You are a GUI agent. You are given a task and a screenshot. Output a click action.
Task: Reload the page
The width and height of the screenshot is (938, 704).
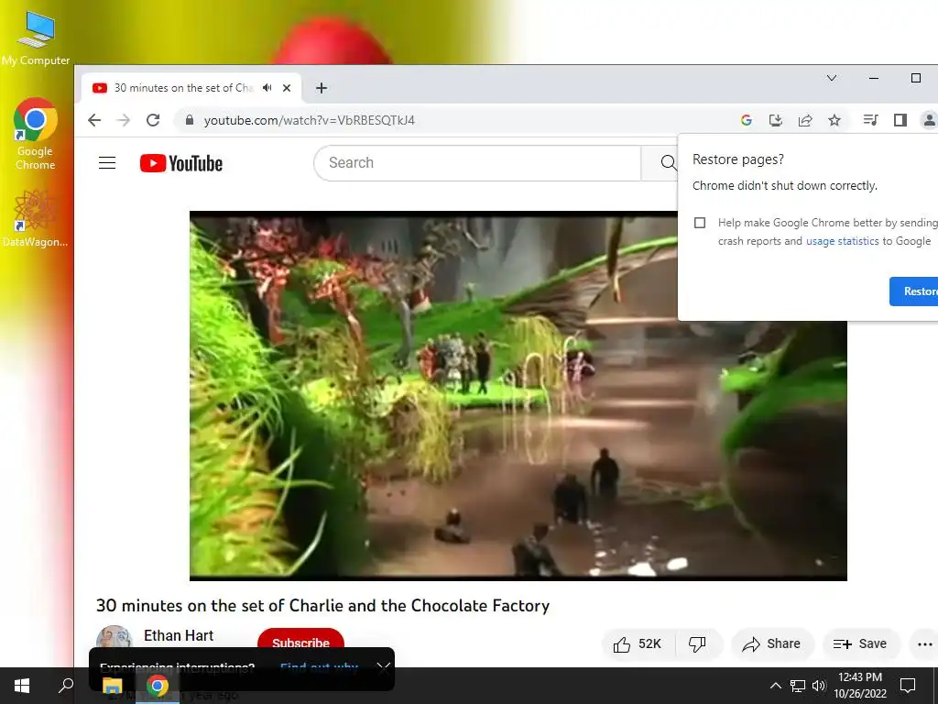tap(153, 120)
